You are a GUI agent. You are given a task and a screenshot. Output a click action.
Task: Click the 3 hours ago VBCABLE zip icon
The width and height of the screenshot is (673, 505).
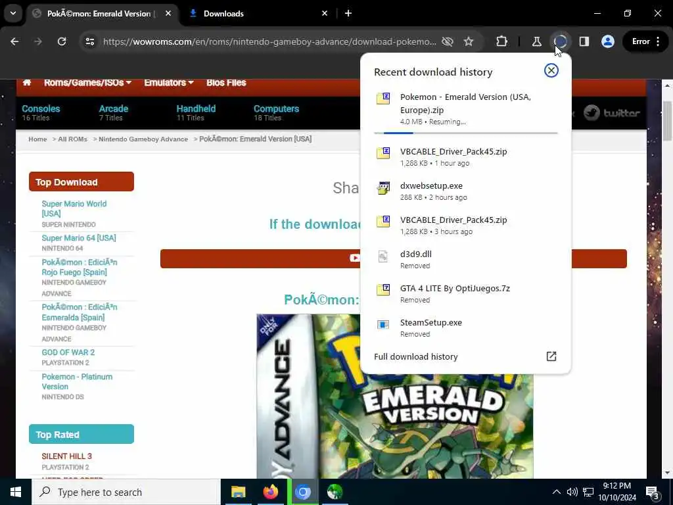point(383,221)
